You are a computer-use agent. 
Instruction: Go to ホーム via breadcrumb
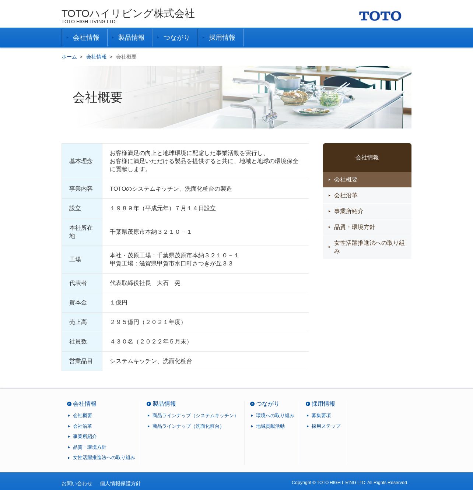(x=69, y=57)
